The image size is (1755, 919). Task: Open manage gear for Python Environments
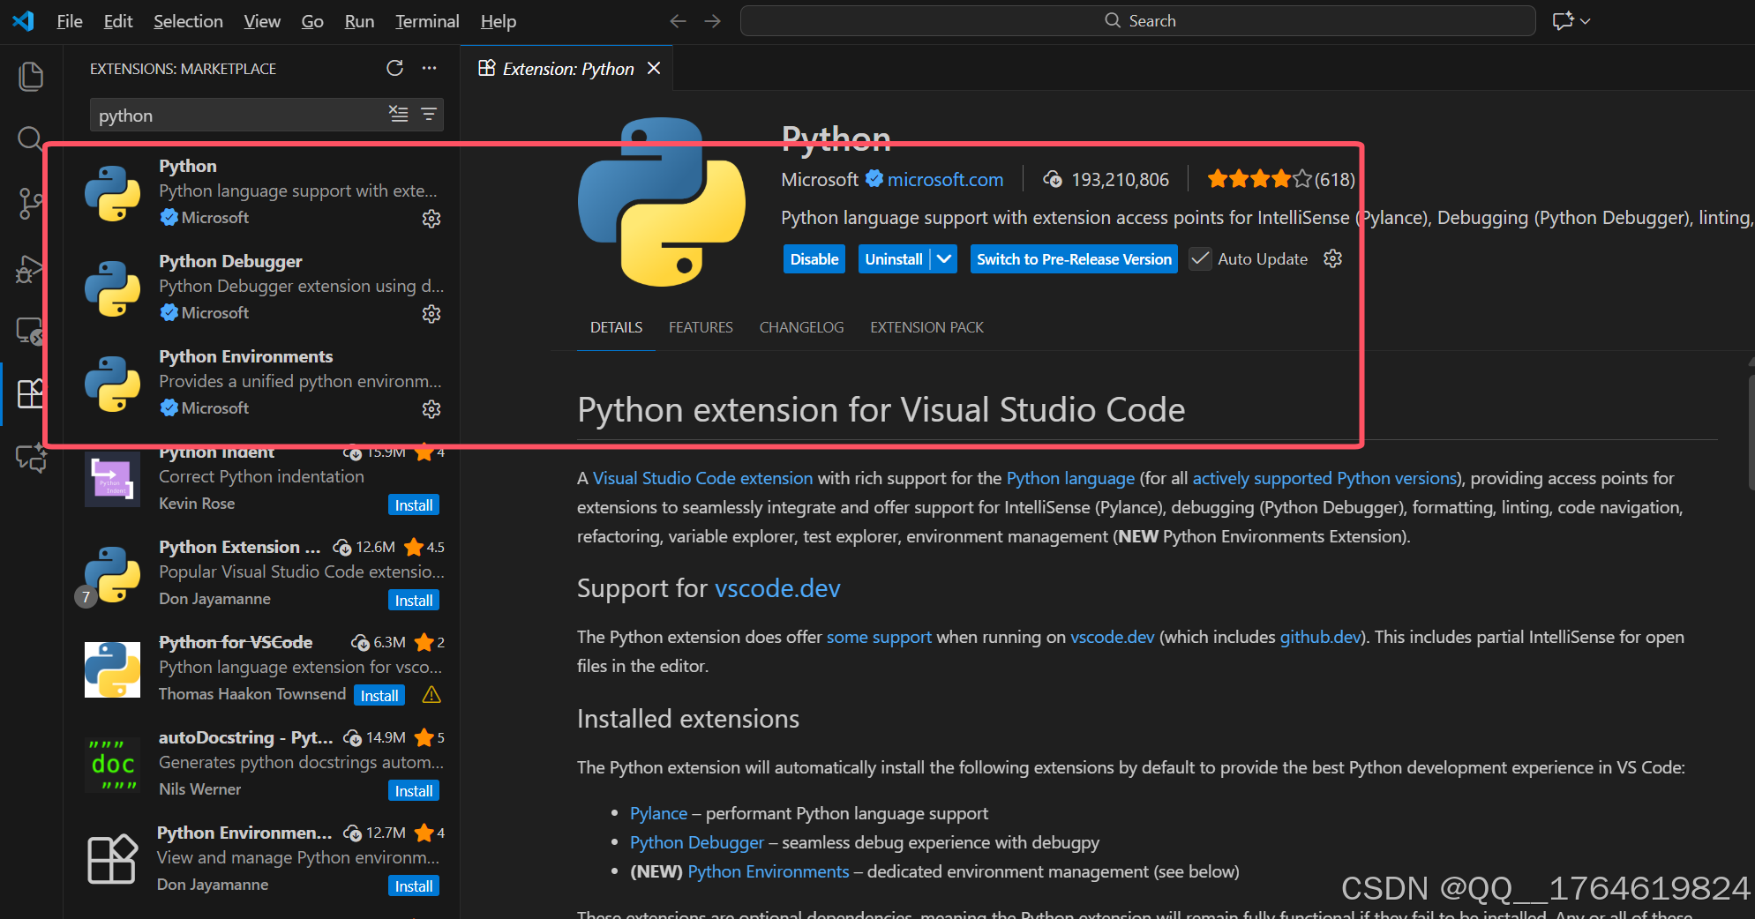pos(431,408)
